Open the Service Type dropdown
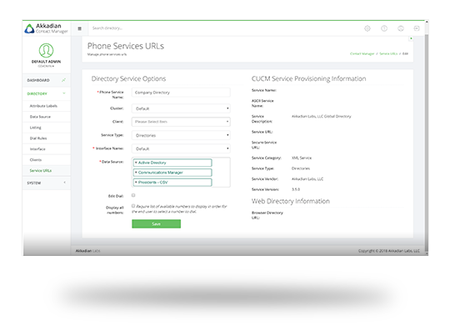Image resolution: width=450 pixels, height=336 pixels. (181, 135)
